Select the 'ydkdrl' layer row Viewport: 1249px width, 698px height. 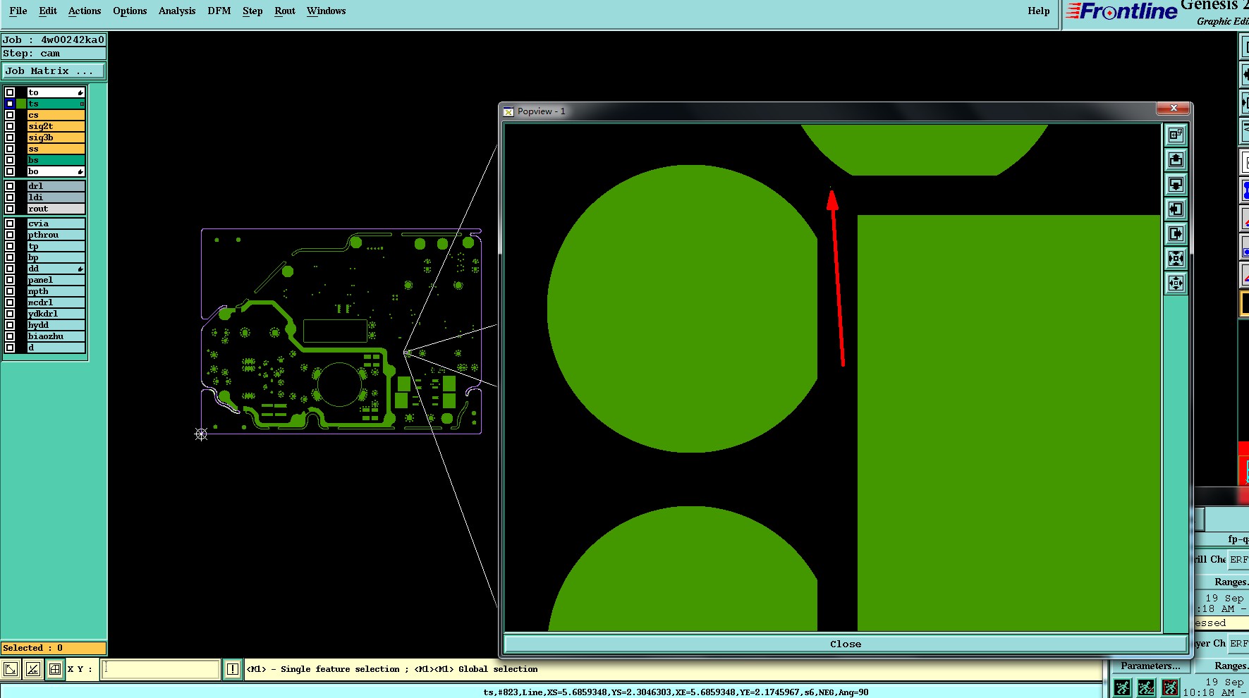pyautogui.click(x=56, y=314)
